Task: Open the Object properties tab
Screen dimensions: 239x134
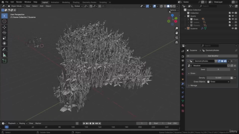Action: [183, 79]
